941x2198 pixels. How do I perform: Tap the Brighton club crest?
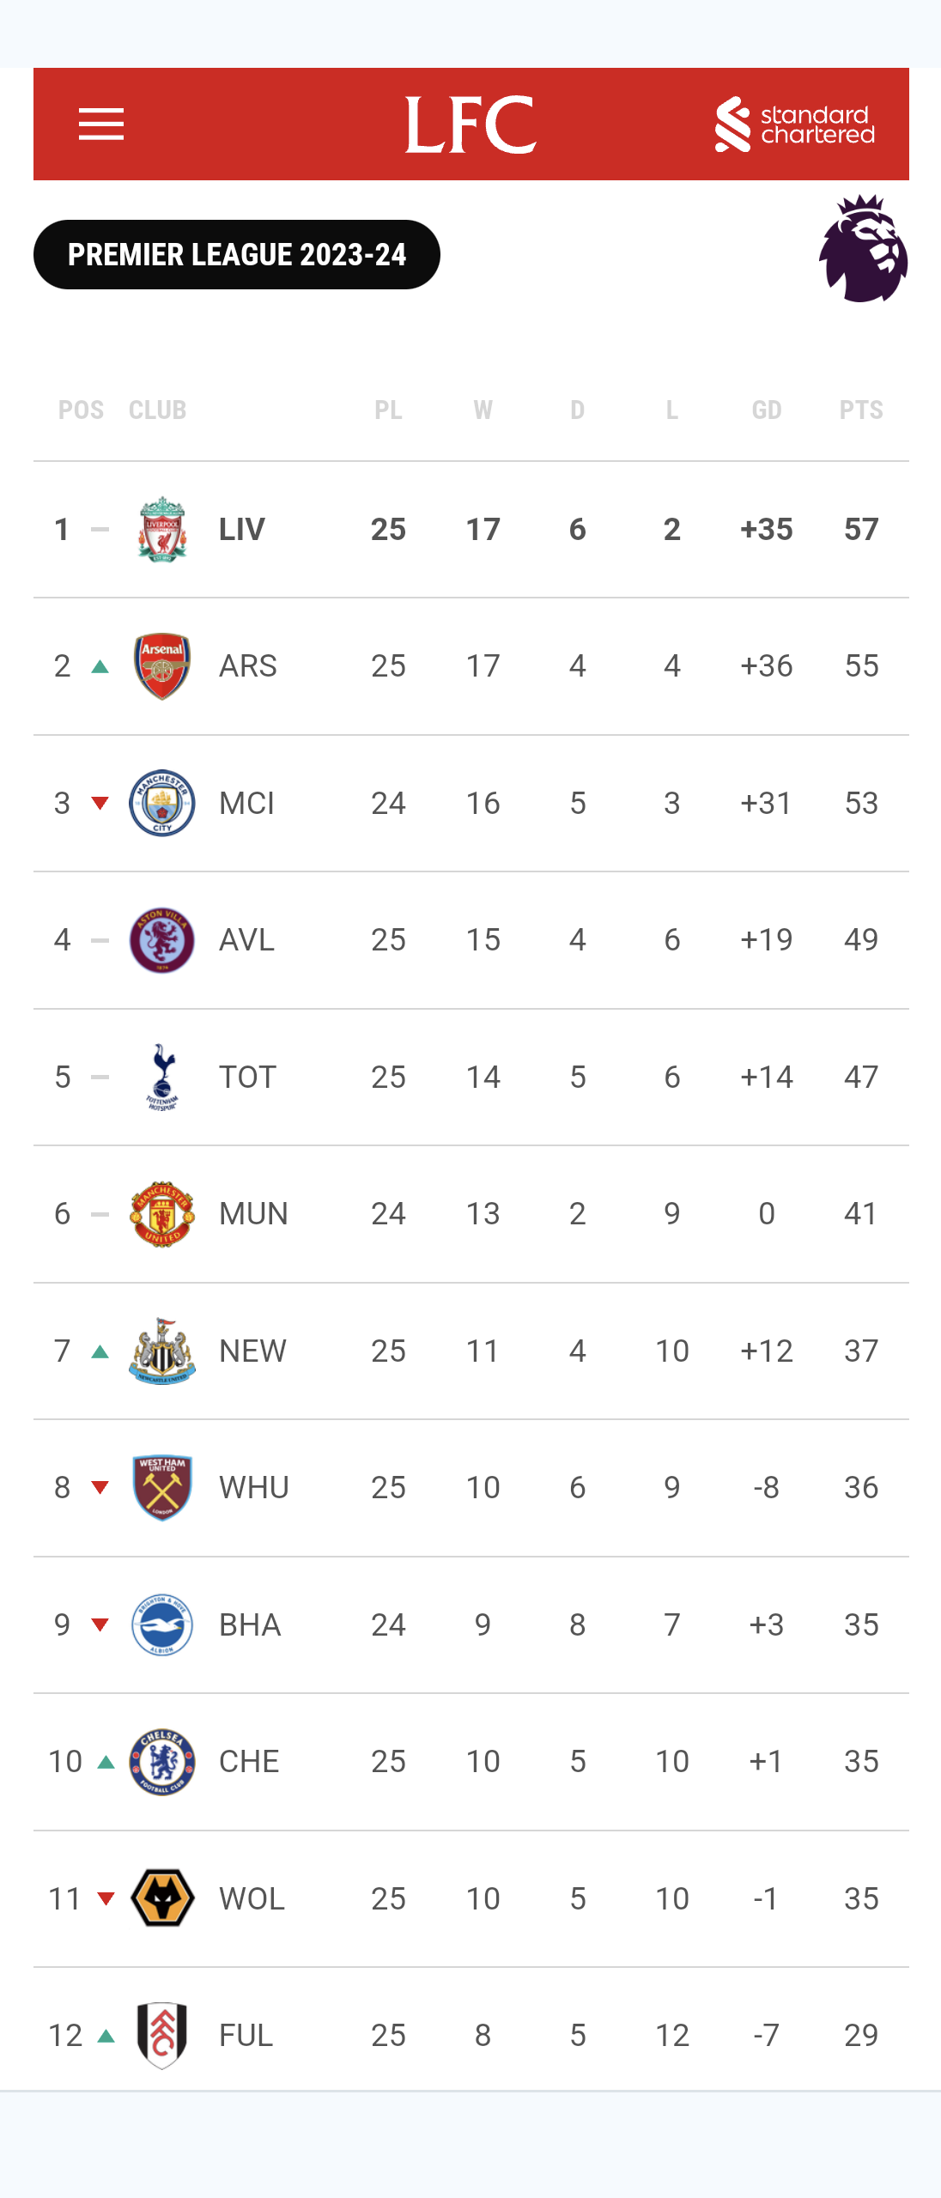tap(162, 1624)
